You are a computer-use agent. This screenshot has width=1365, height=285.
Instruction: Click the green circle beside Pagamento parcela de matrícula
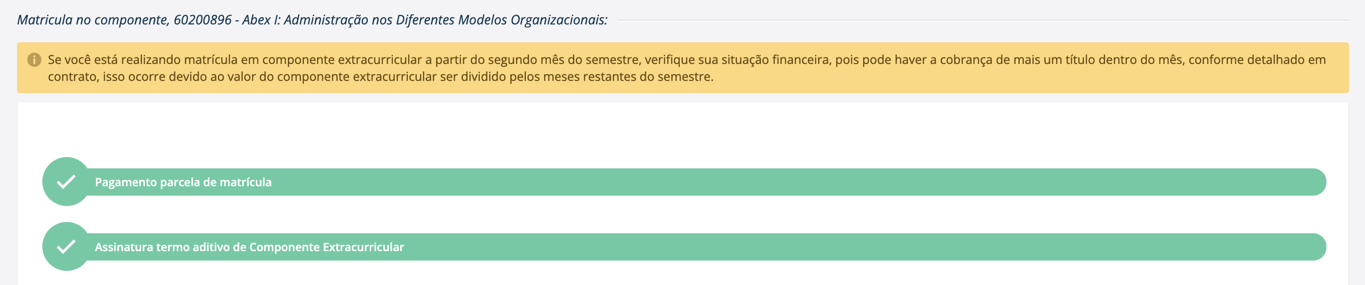(x=66, y=183)
